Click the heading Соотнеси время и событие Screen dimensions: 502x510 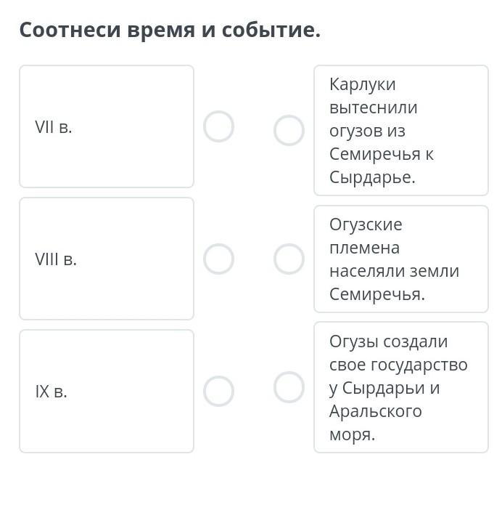point(170,30)
